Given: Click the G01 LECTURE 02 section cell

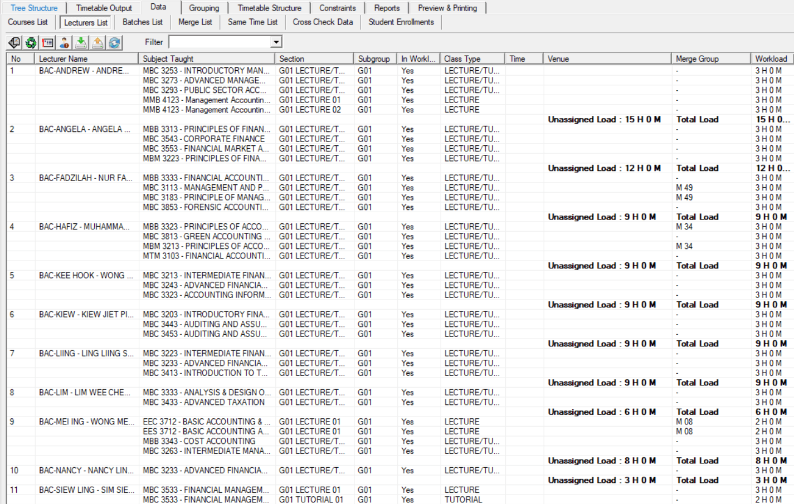Looking at the screenshot, I should (310, 110).
